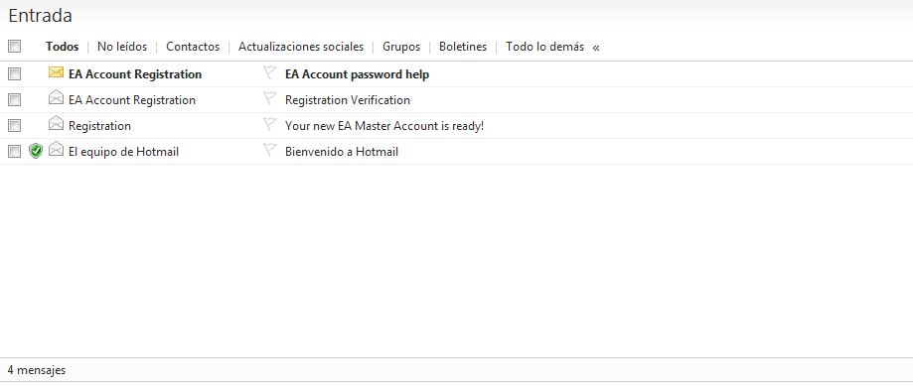Switch to the Contactos filter
913x387 pixels.
pyautogui.click(x=193, y=47)
